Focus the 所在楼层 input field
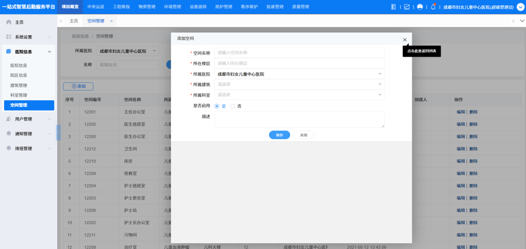The image size is (526, 249). (299, 63)
